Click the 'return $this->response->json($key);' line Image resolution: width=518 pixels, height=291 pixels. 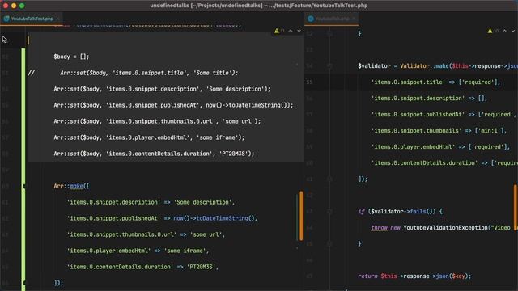414,276
